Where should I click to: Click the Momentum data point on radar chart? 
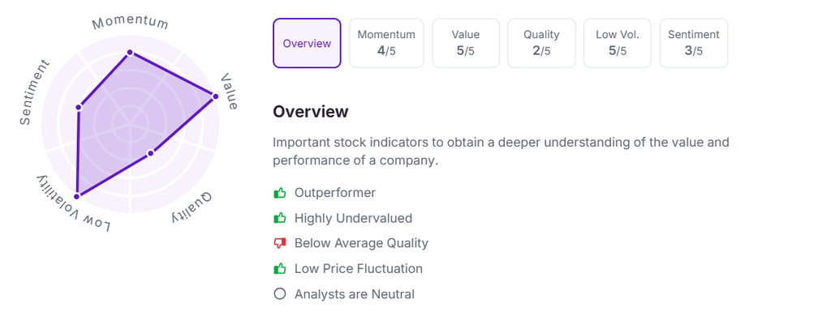[129, 53]
